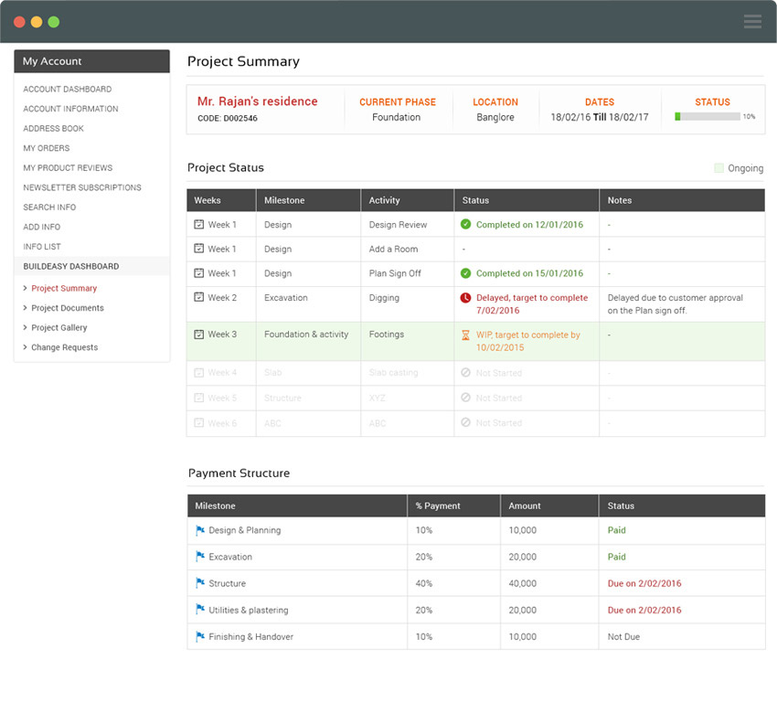Click the Week 2 calendar icon
Image resolution: width=777 pixels, height=702 pixels.
[198, 297]
